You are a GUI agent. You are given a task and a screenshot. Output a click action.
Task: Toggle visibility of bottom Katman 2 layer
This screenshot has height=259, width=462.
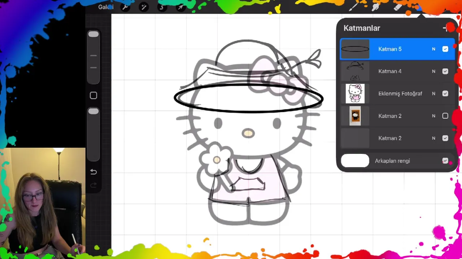pos(445,138)
